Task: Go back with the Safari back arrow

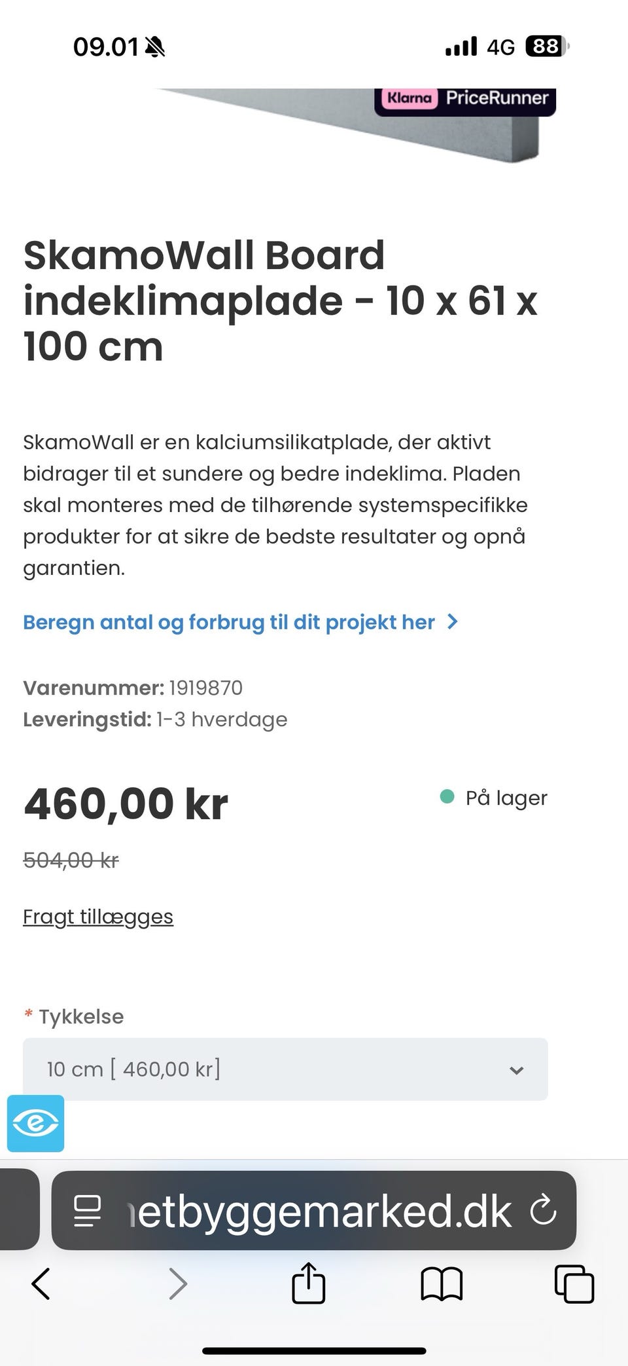Action: click(x=41, y=1283)
